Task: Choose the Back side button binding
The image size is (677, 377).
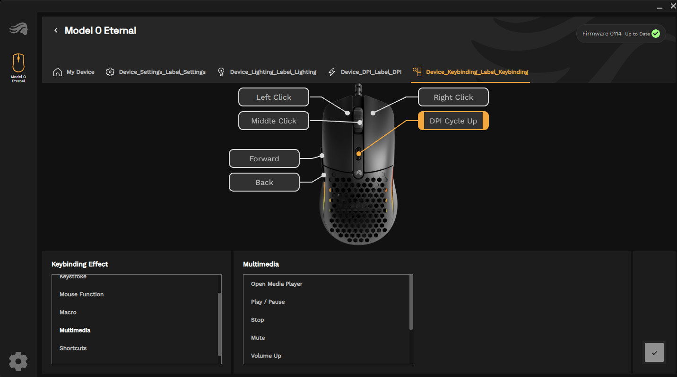Action: (264, 182)
